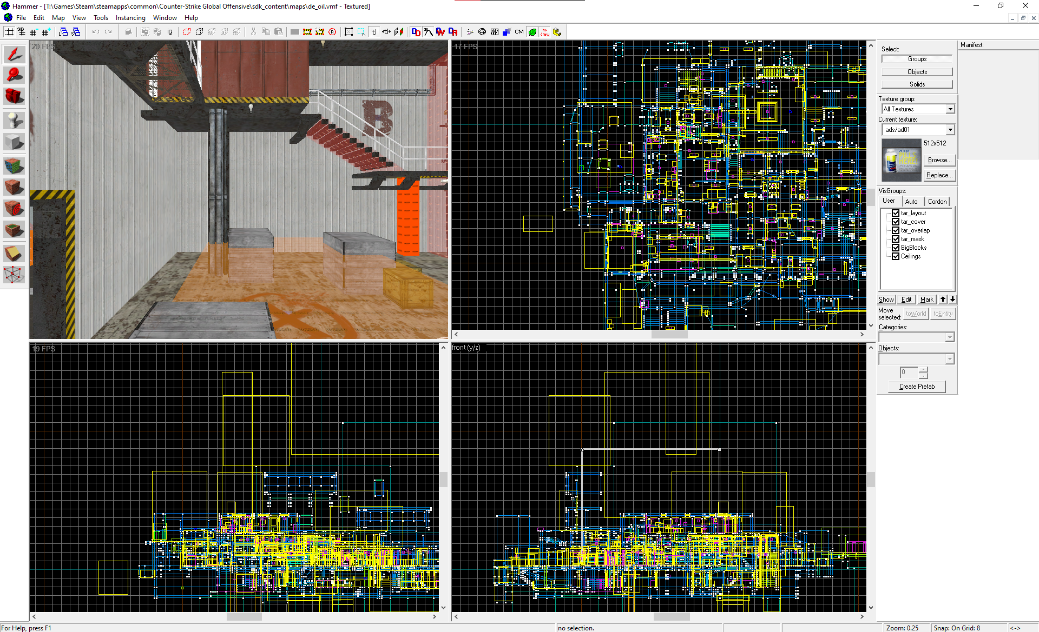The image size is (1039, 632).
Task: Switch to the Auto visgroups tab
Action: (x=911, y=202)
